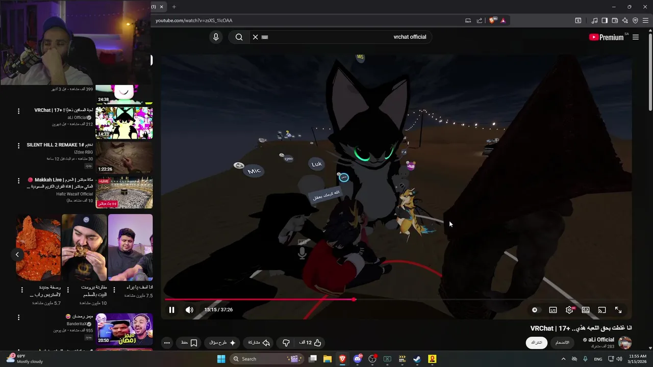The width and height of the screenshot is (653, 367).
Task: Click the share page icon in address bar
Action: (x=480, y=20)
